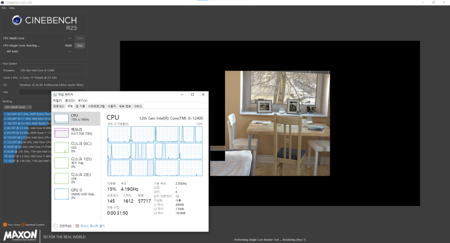Click the Info input field in Cinebench
The height and width of the screenshot is (243, 450).
pos(52,92)
